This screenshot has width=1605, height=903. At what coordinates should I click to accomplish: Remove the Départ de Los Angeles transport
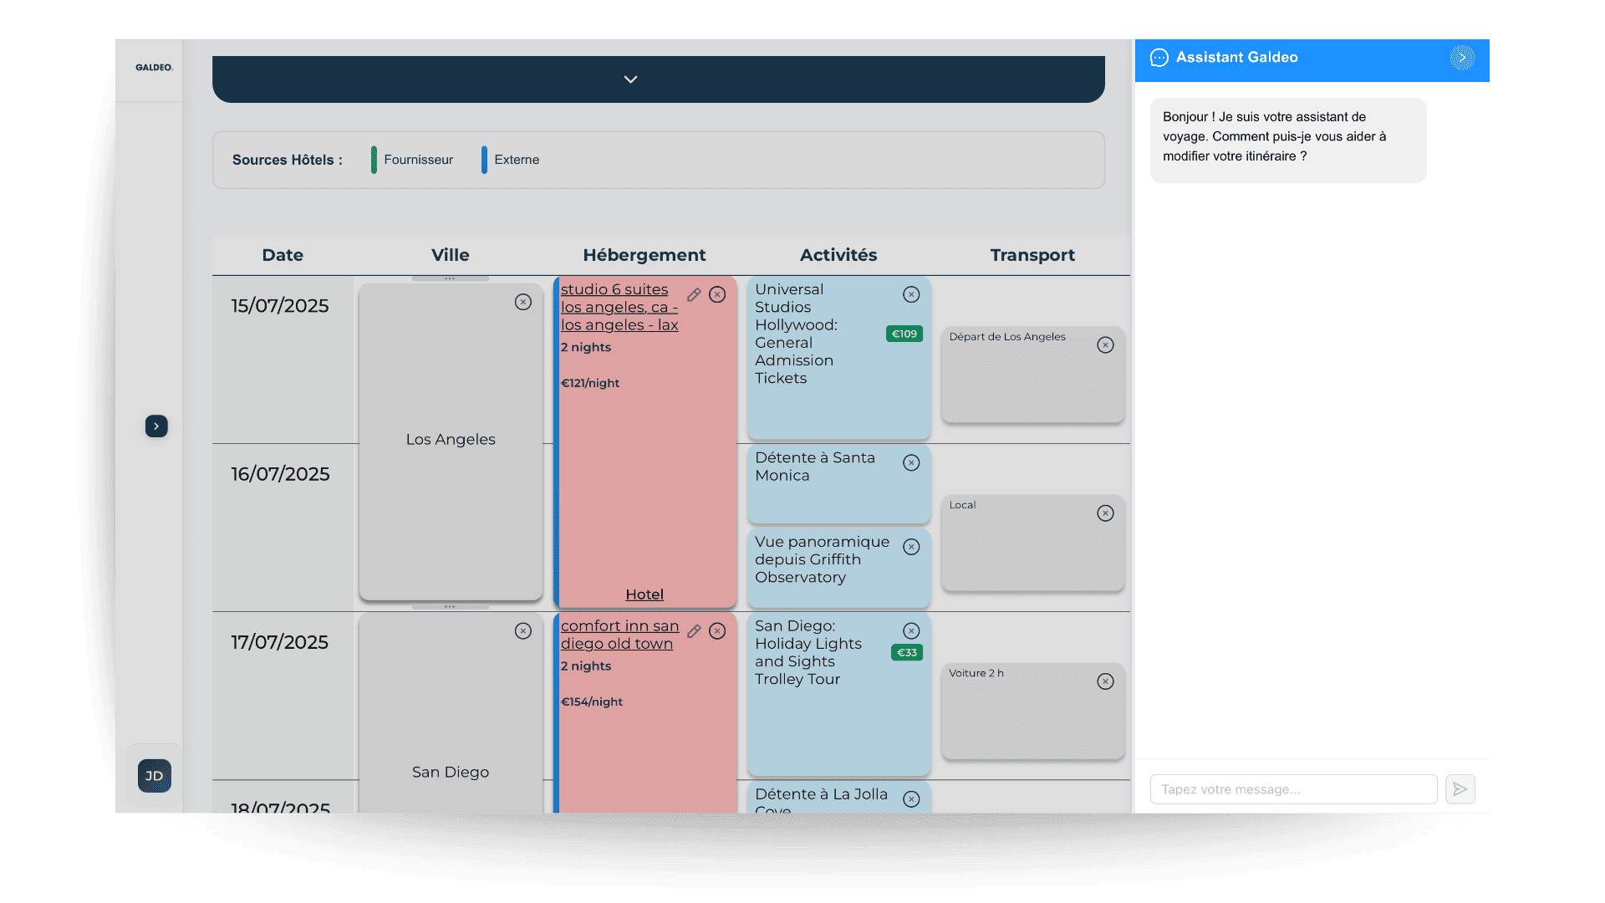click(x=1105, y=345)
